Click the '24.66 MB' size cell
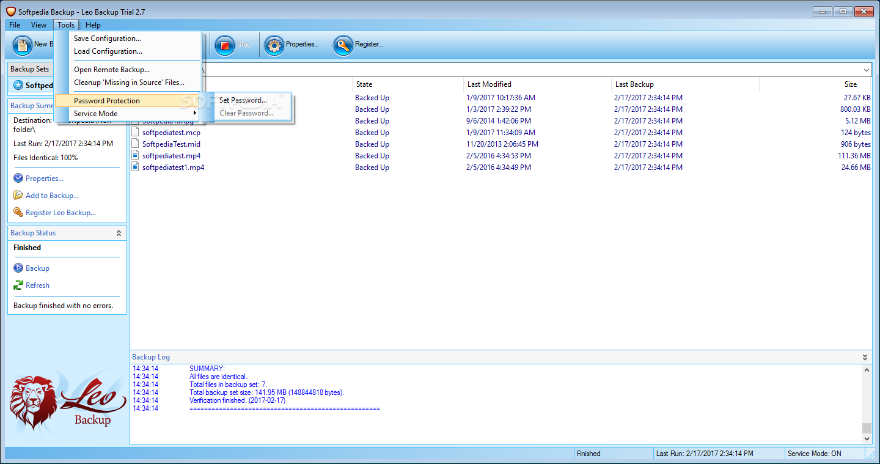 coord(856,168)
